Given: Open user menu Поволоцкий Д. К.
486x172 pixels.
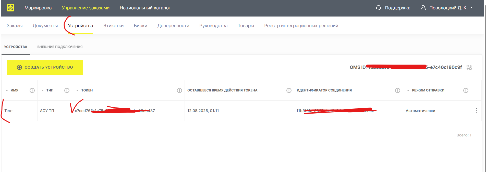Looking at the screenshot, I should click(x=447, y=8).
